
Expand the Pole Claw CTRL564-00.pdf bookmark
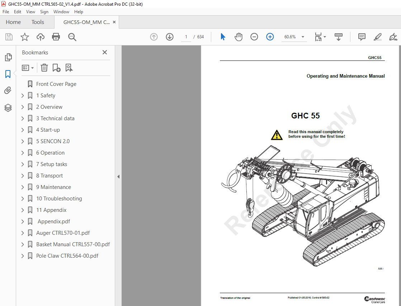[23, 256]
